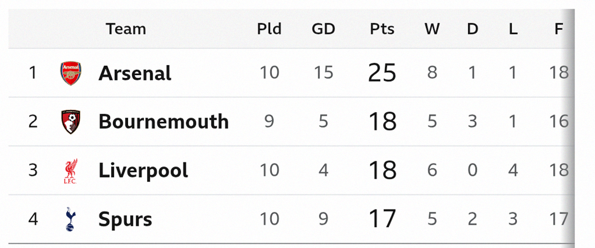Click the W column header
The height and width of the screenshot is (248, 595).
click(431, 29)
